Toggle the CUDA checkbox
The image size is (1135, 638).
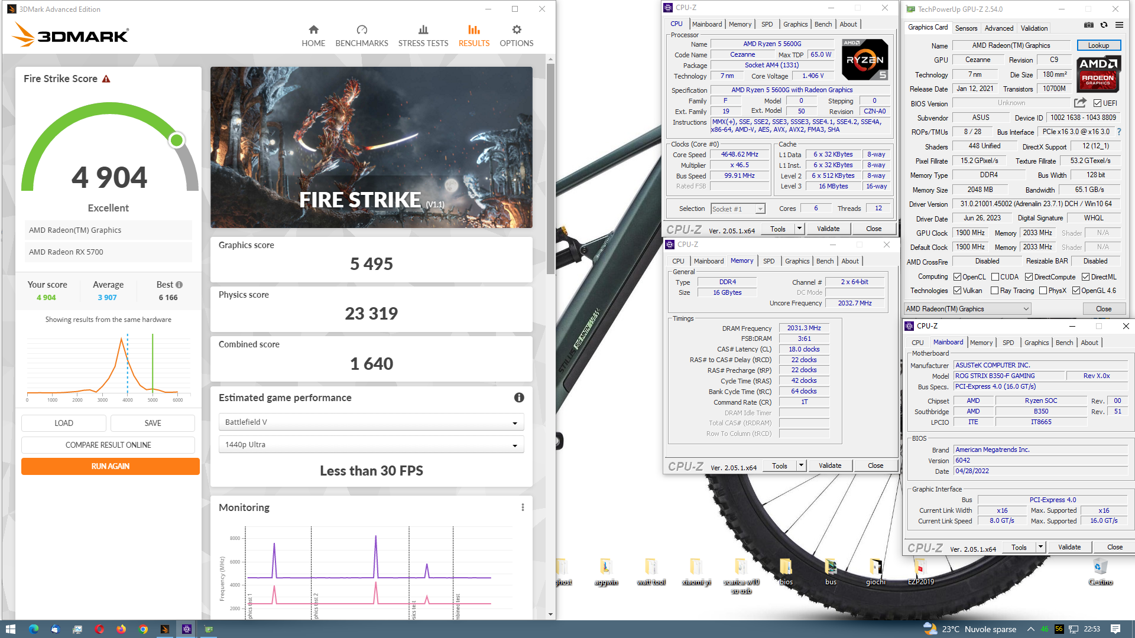(x=995, y=276)
